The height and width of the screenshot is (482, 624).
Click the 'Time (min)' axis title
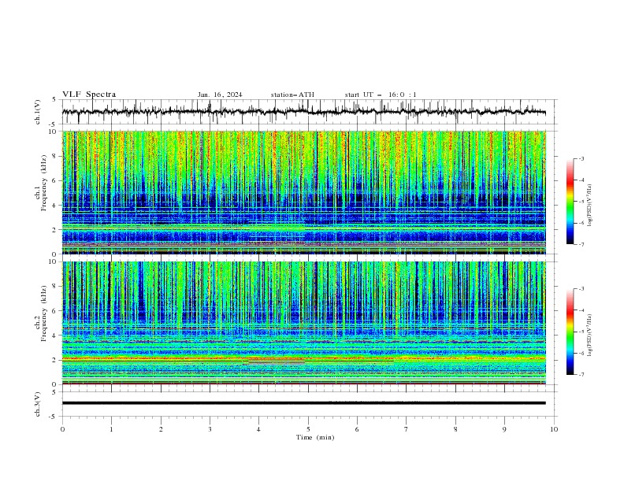pos(315,437)
